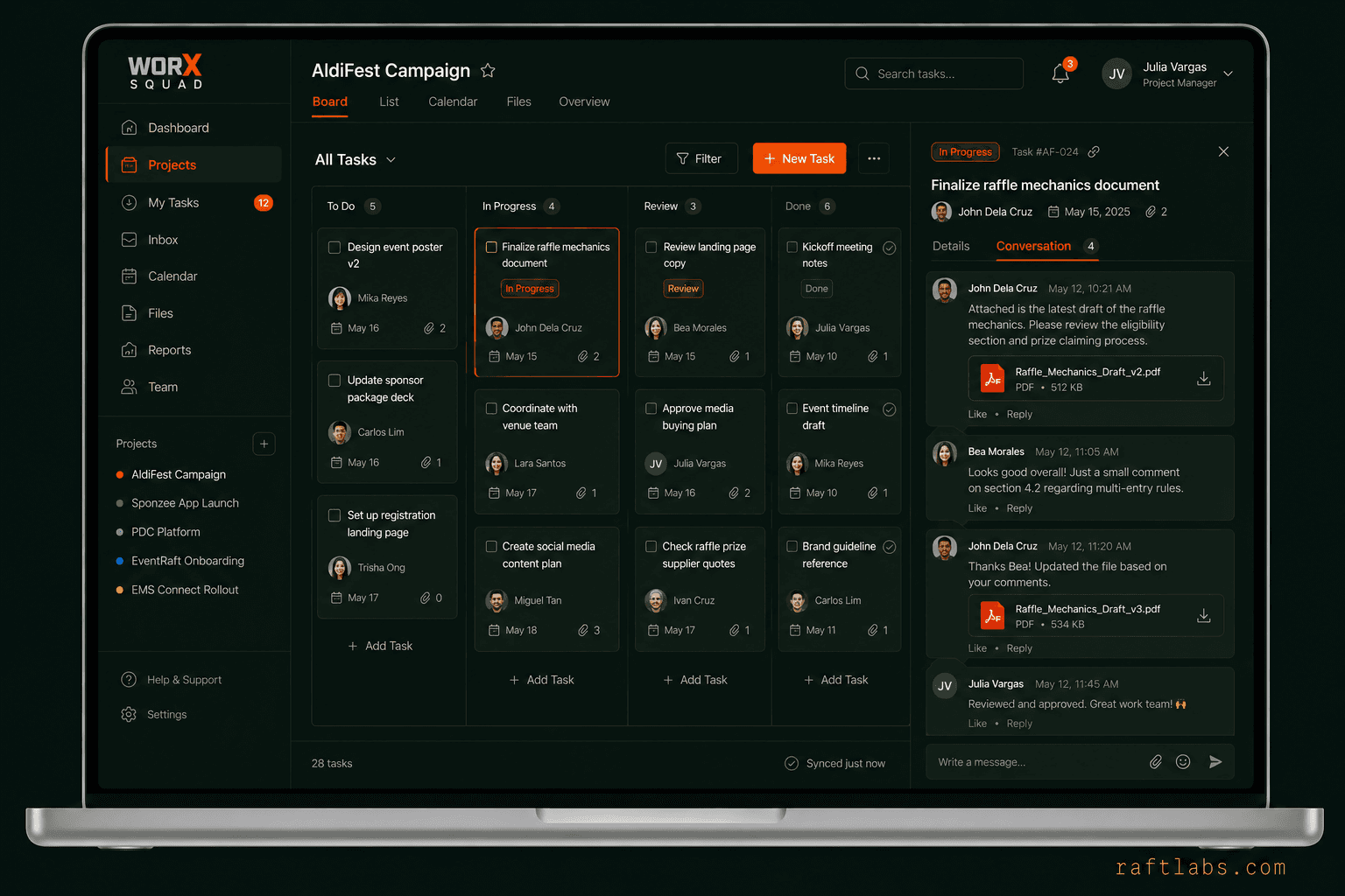1345x896 pixels.
Task: Open Dashboard in the sidebar
Action: click(194, 128)
